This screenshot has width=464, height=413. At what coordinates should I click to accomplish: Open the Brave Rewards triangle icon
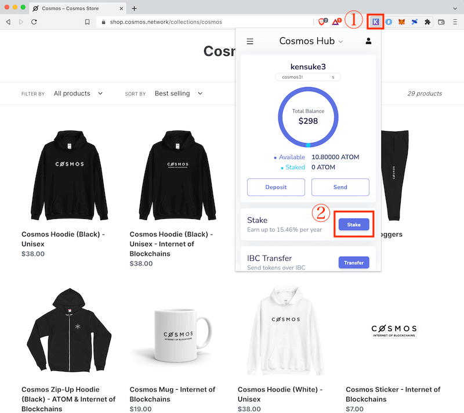click(336, 21)
